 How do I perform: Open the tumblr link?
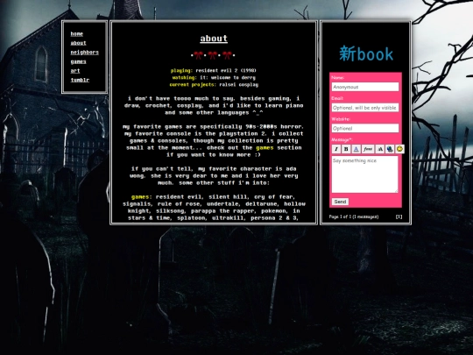coord(80,80)
